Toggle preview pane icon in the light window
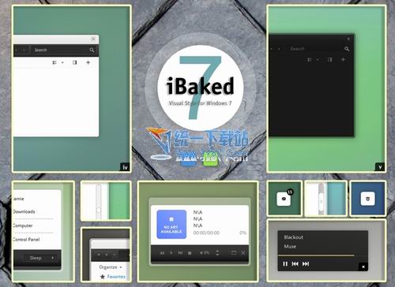Screen dimensions: 395x287 [x=75, y=62]
